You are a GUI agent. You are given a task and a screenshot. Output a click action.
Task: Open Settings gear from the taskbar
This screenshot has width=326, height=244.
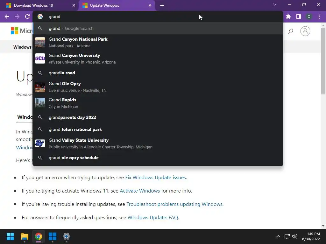[x=67, y=236]
